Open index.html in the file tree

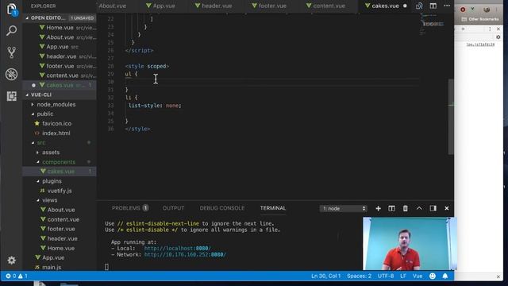pyautogui.click(x=56, y=133)
